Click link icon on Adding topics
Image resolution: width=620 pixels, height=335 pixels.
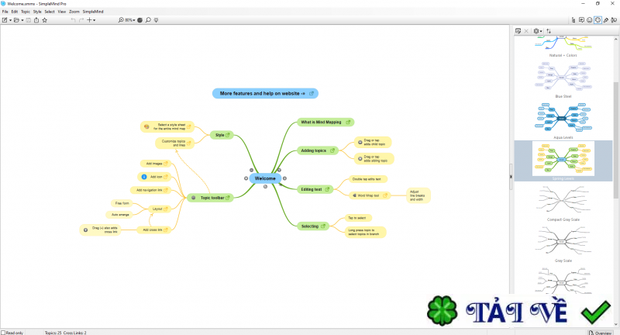(332, 150)
